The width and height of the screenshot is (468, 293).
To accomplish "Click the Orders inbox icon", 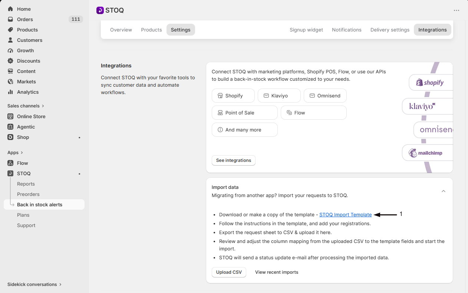I will point(10,19).
